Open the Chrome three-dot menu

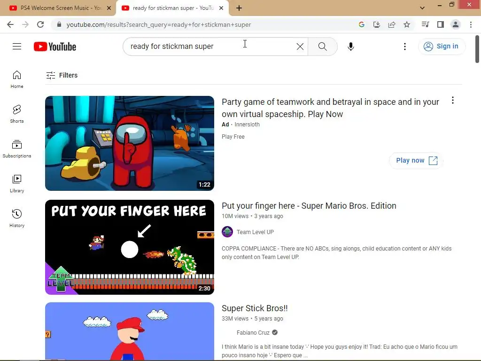tap(471, 24)
